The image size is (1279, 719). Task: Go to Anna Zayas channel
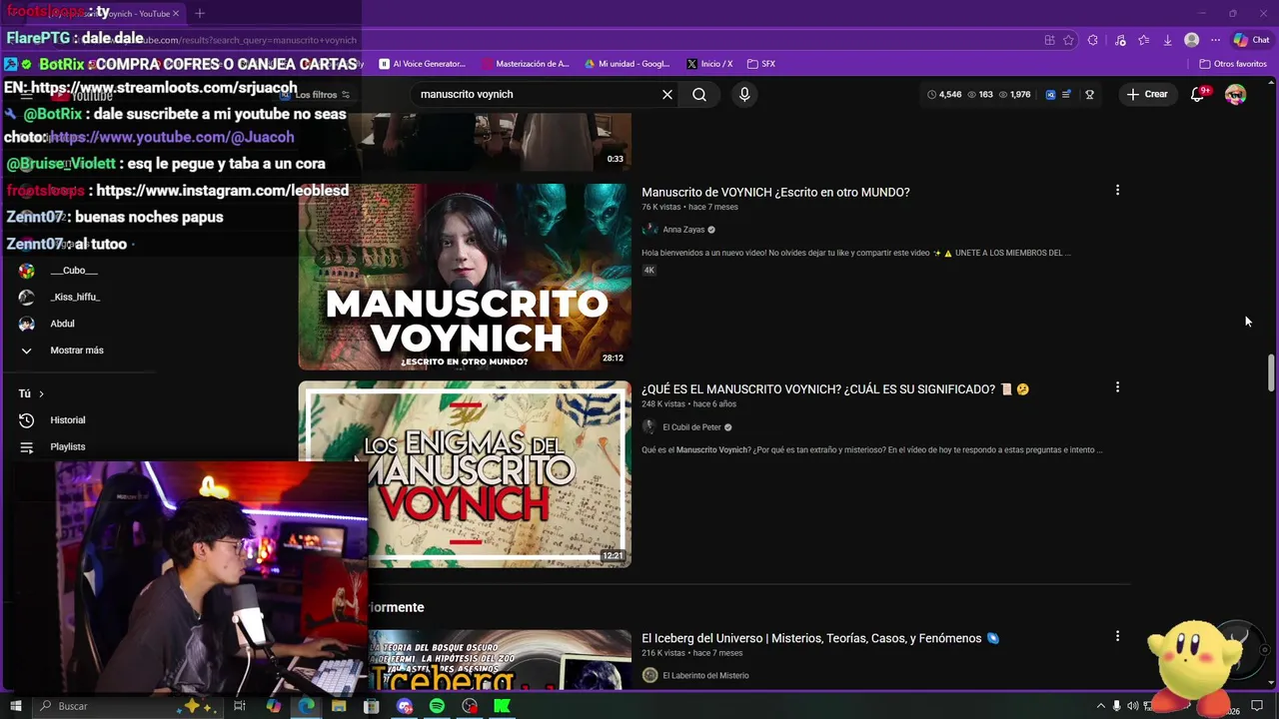tap(683, 230)
